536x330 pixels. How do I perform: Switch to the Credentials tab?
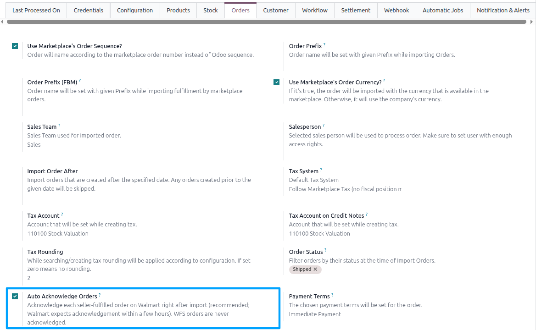click(x=89, y=10)
